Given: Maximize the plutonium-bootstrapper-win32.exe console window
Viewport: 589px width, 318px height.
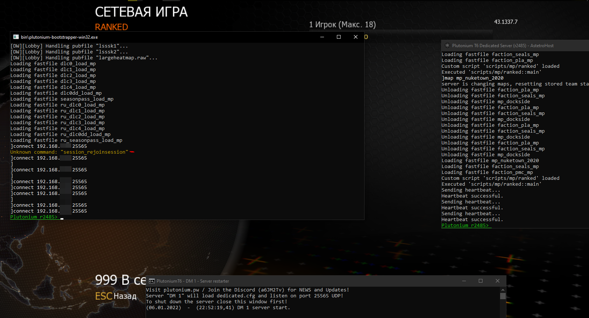Looking at the screenshot, I should pyautogui.click(x=339, y=37).
